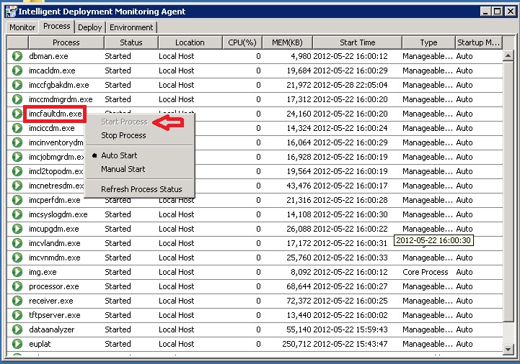Image resolution: width=520 pixels, height=364 pixels.
Task: Click the status icon for imcfaultdm.exe
Action: 17,114
